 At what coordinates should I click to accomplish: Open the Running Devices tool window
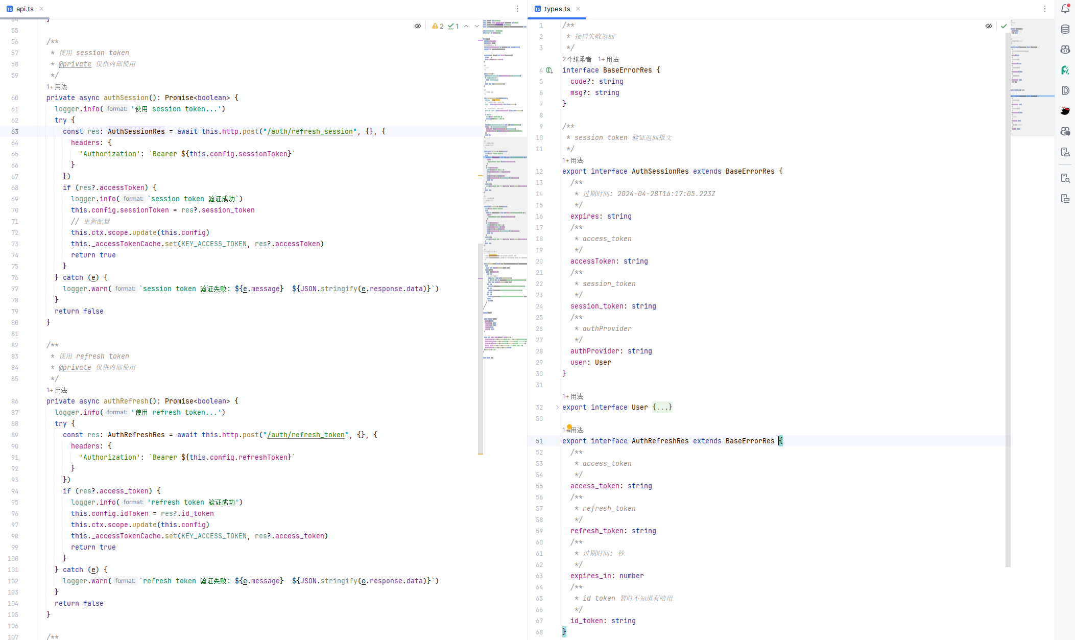click(x=1065, y=199)
